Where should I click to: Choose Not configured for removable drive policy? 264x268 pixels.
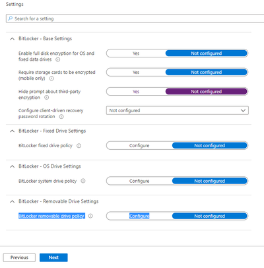[x=210, y=216]
